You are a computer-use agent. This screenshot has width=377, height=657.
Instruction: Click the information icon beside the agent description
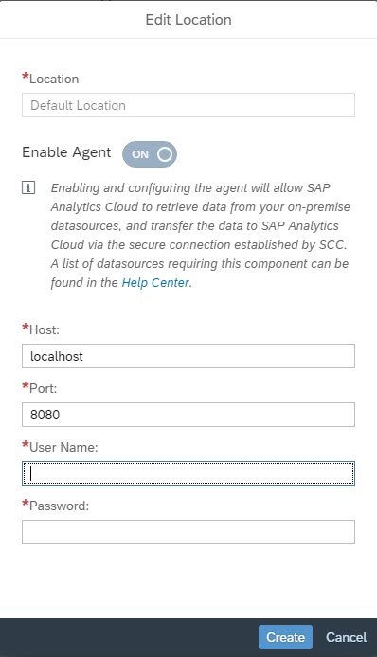28,188
